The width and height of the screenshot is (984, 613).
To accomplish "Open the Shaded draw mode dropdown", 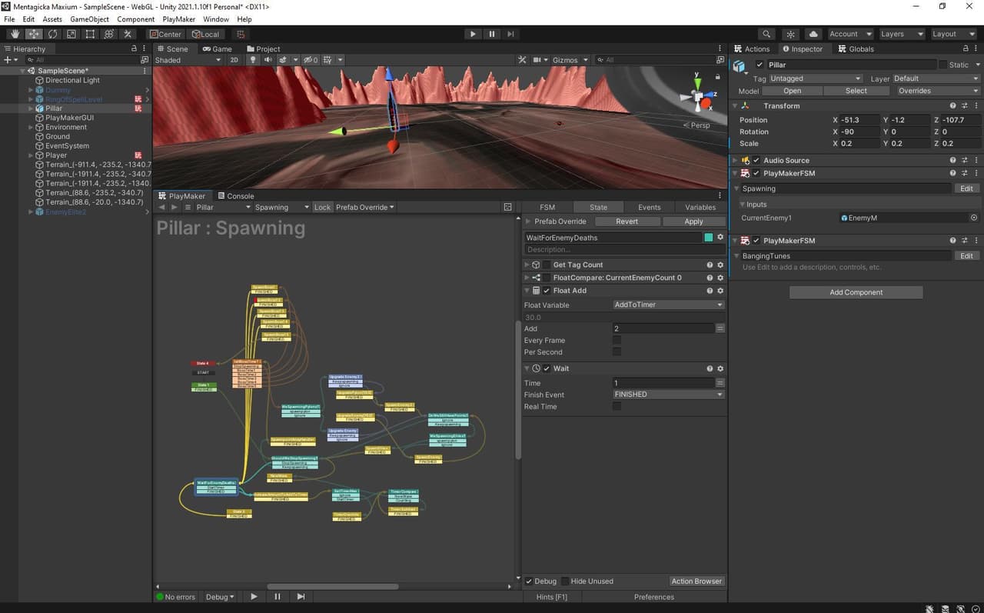I will pyautogui.click(x=188, y=59).
